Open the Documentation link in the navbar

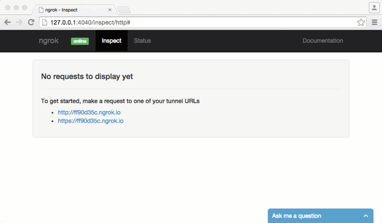322,41
